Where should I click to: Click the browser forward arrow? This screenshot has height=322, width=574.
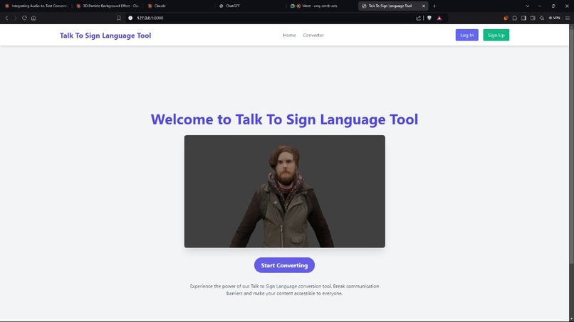coord(16,18)
